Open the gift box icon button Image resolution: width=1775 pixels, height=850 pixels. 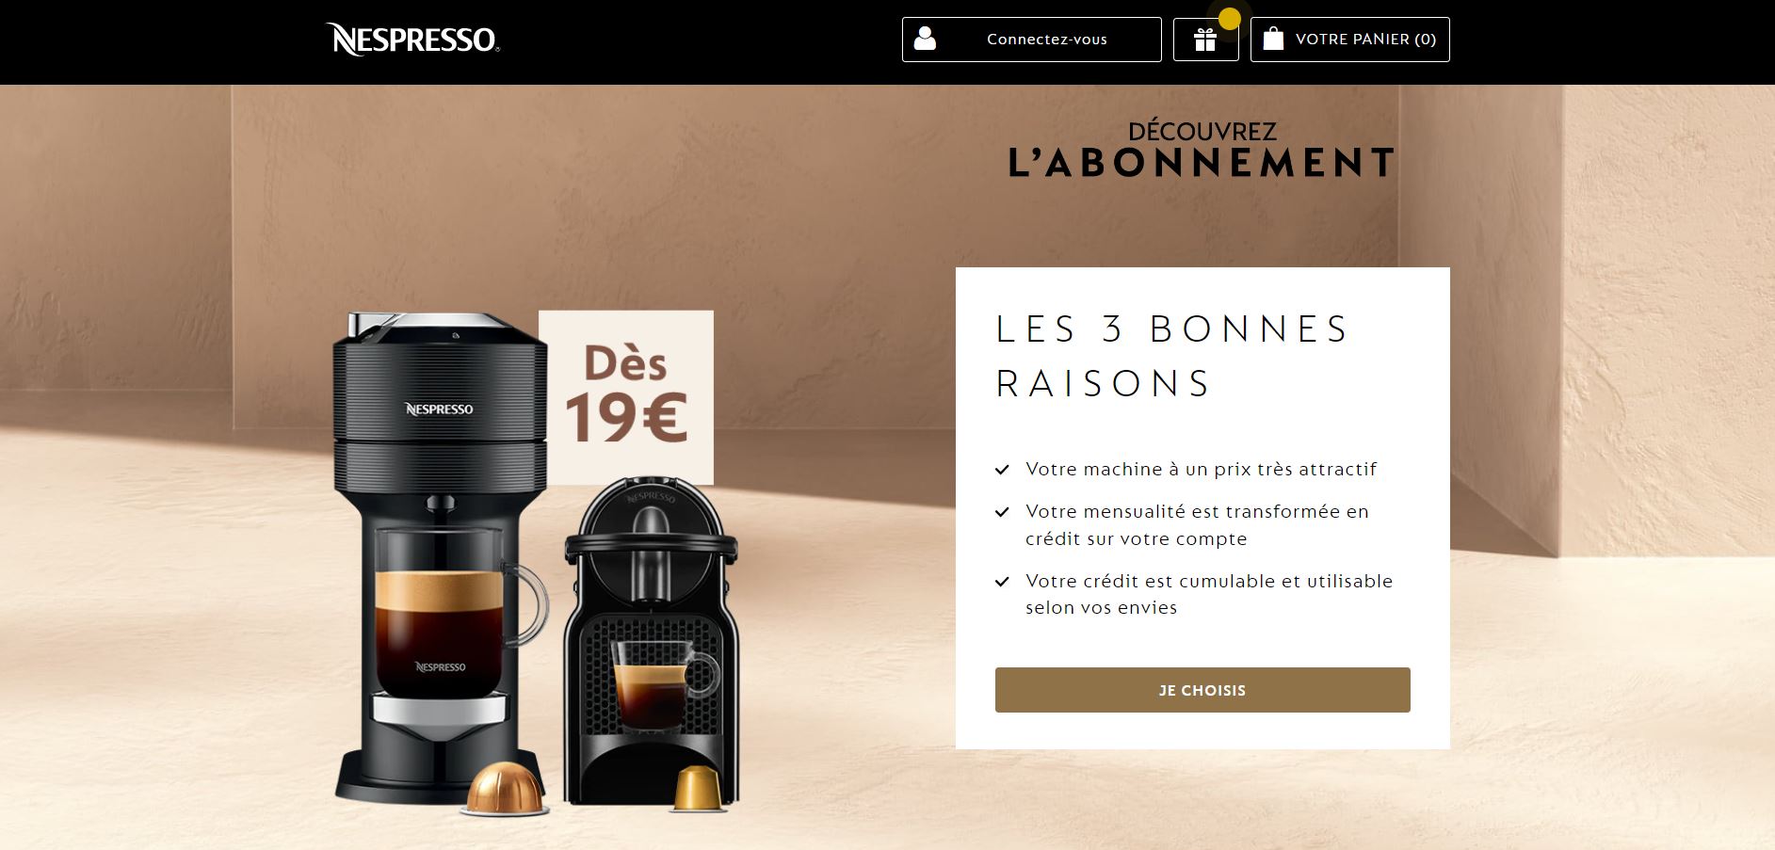(x=1205, y=40)
